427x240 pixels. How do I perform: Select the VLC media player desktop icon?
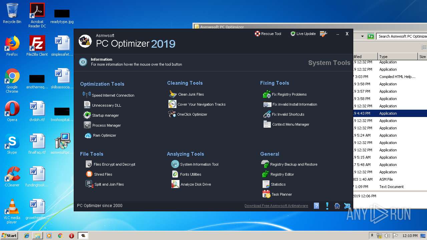click(12, 211)
